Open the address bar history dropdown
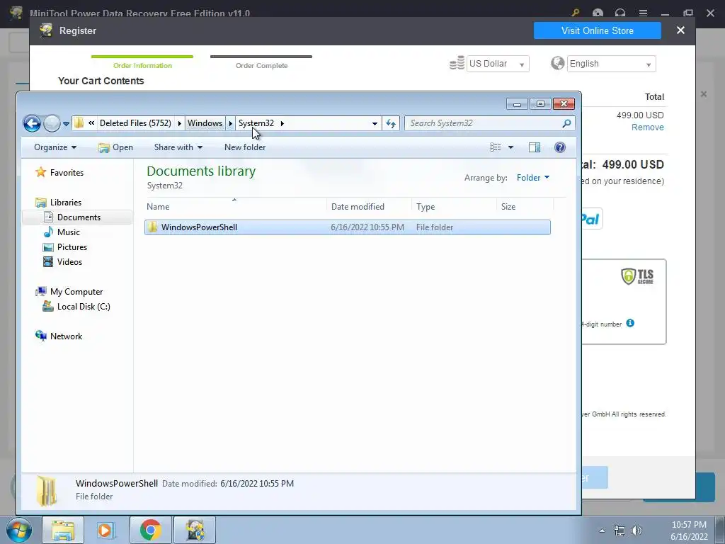The image size is (725, 544). click(375, 123)
